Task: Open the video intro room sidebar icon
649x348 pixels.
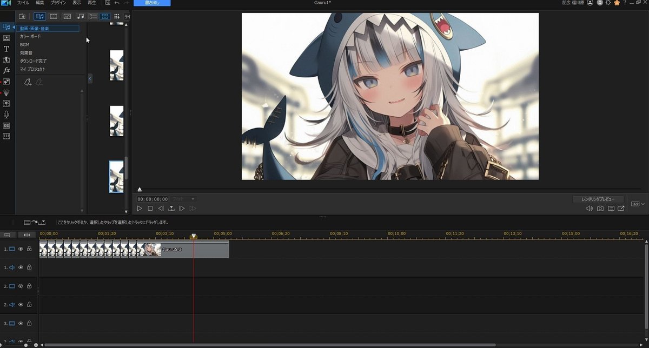Action: [x=6, y=38]
